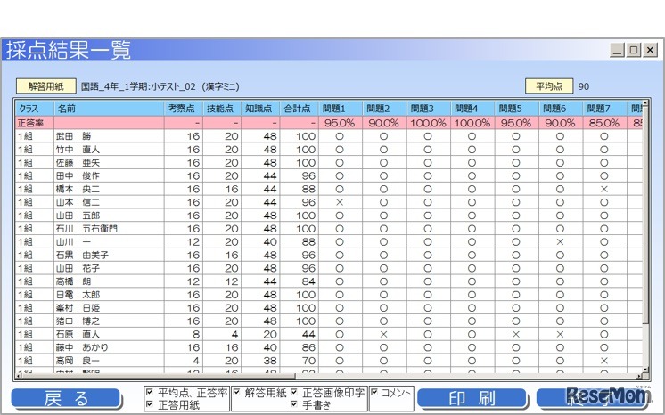Click the × mark for 石原 直人 問題2
This screenshot has width=665, height=415.
coord(384,334)
